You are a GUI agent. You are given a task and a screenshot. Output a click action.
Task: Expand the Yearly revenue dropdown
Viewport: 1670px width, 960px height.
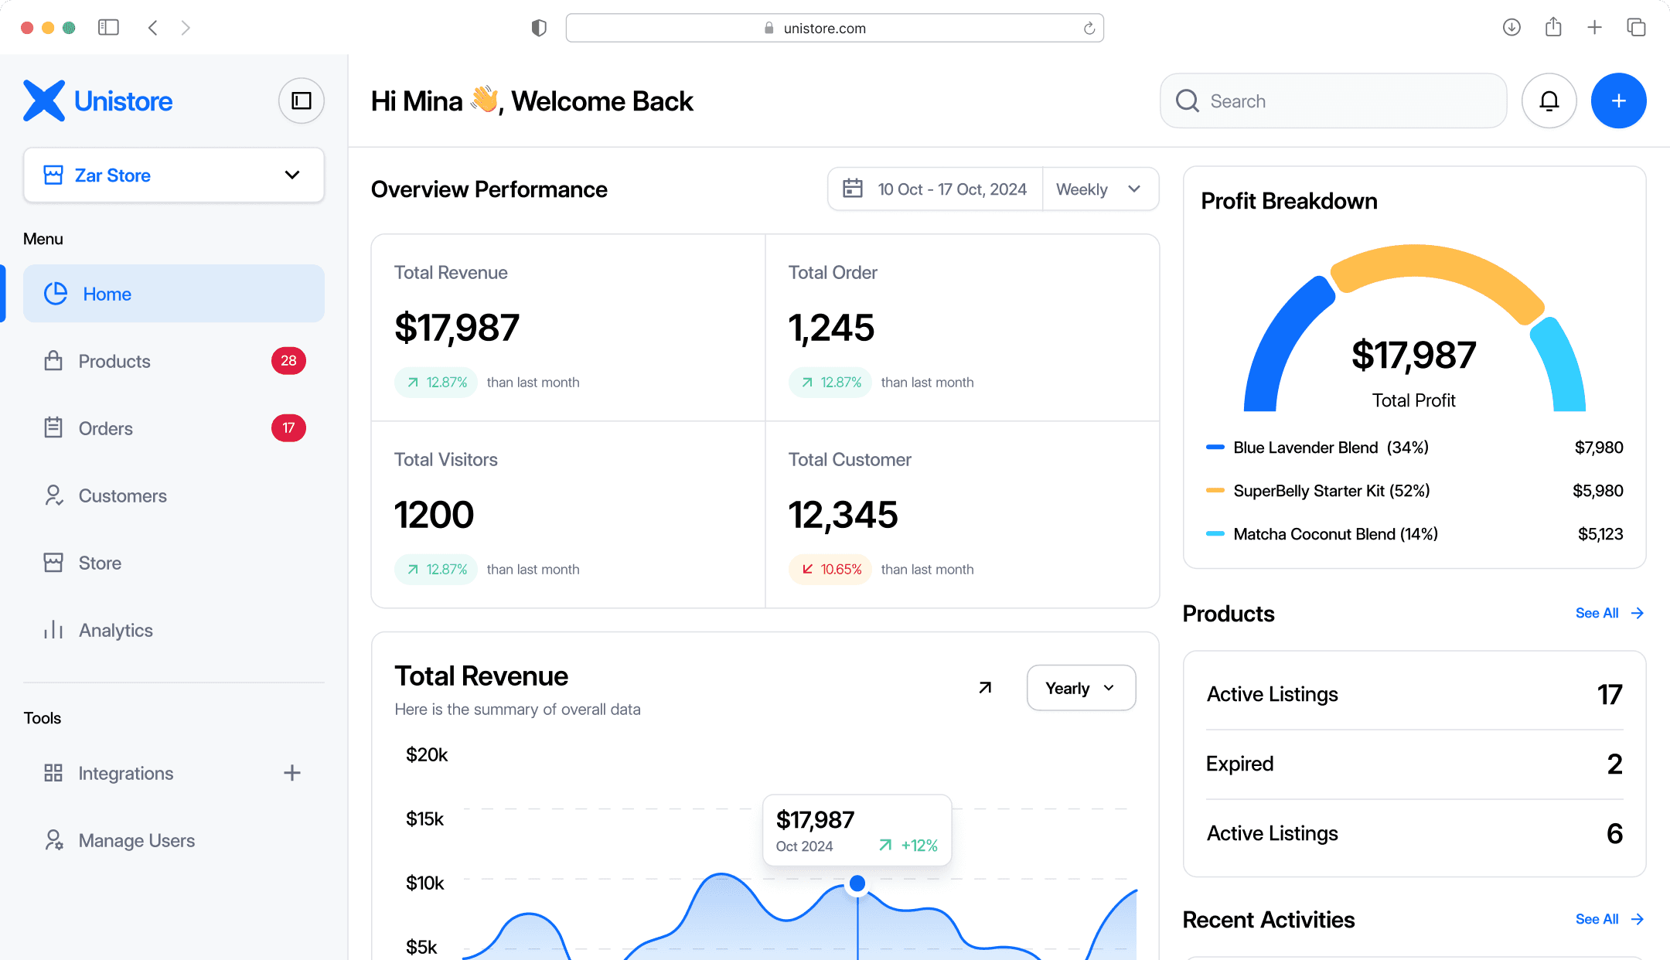click(1081, 688)
